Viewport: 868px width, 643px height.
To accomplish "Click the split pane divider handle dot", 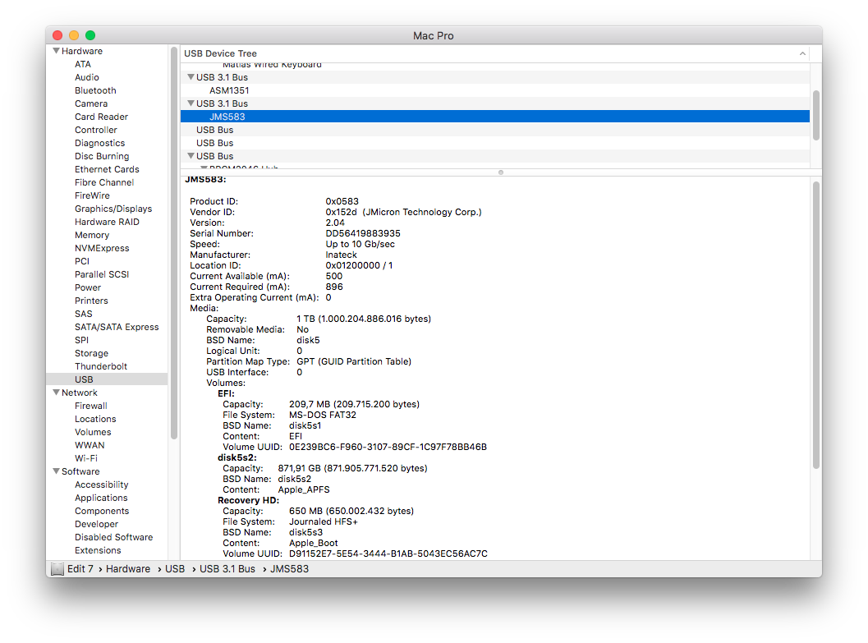I will coord(501,172).
